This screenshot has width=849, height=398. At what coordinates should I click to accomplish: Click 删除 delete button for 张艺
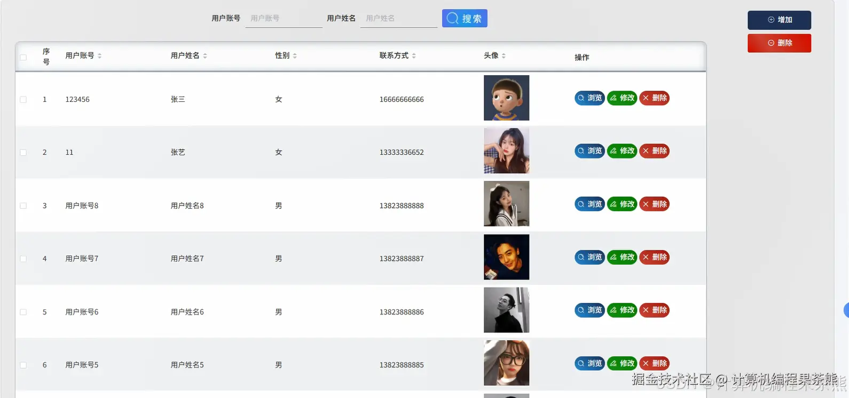click(655, 151)
